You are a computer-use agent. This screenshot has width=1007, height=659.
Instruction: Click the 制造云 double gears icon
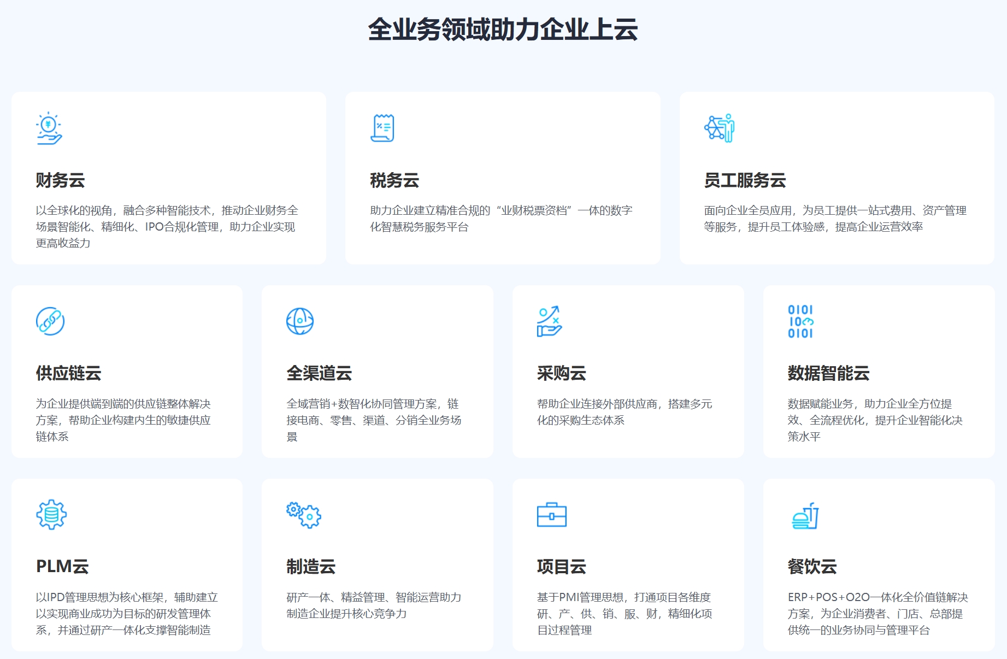(x=304, y=515)
